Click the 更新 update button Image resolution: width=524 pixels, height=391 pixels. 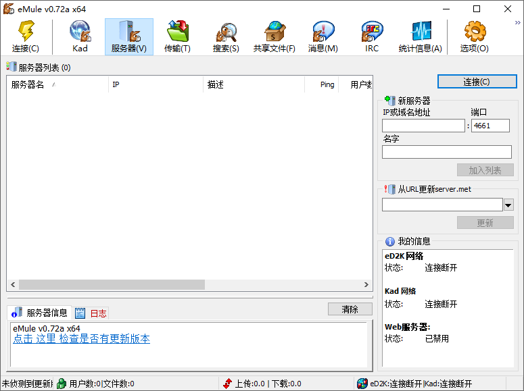tap(485, 223)
